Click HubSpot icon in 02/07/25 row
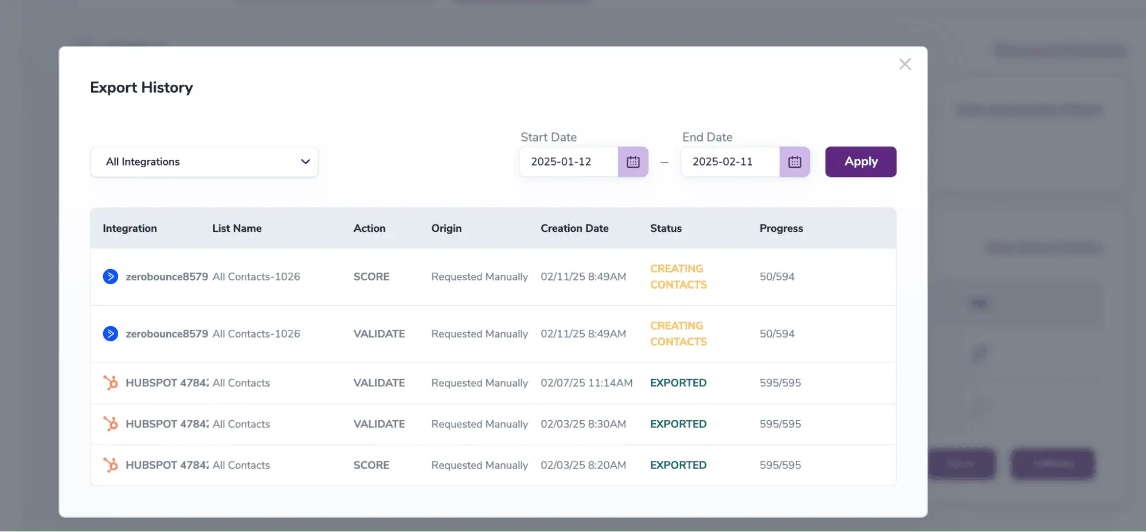 [x=111, y=383]
